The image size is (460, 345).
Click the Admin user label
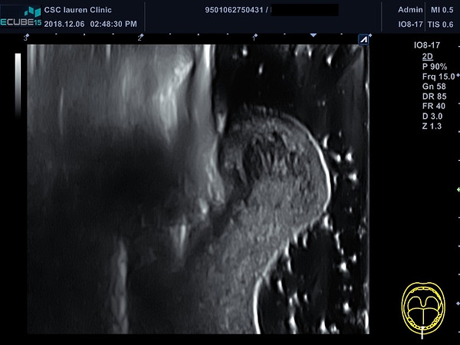coord(410,10)
